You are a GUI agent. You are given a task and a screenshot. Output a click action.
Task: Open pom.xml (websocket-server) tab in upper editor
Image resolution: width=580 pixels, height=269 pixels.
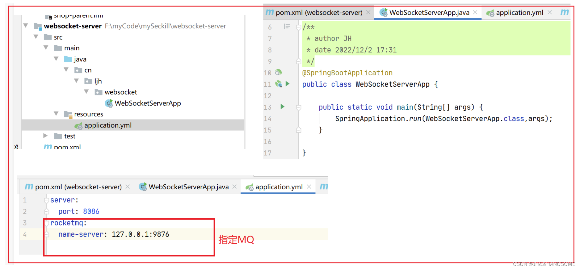tap(319, 12)
